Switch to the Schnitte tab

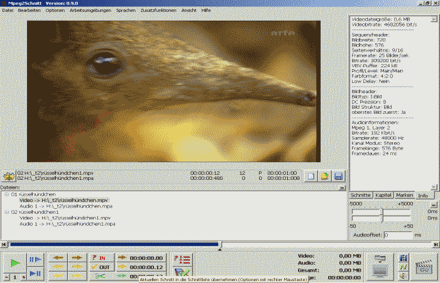click(x=361, y=195)
